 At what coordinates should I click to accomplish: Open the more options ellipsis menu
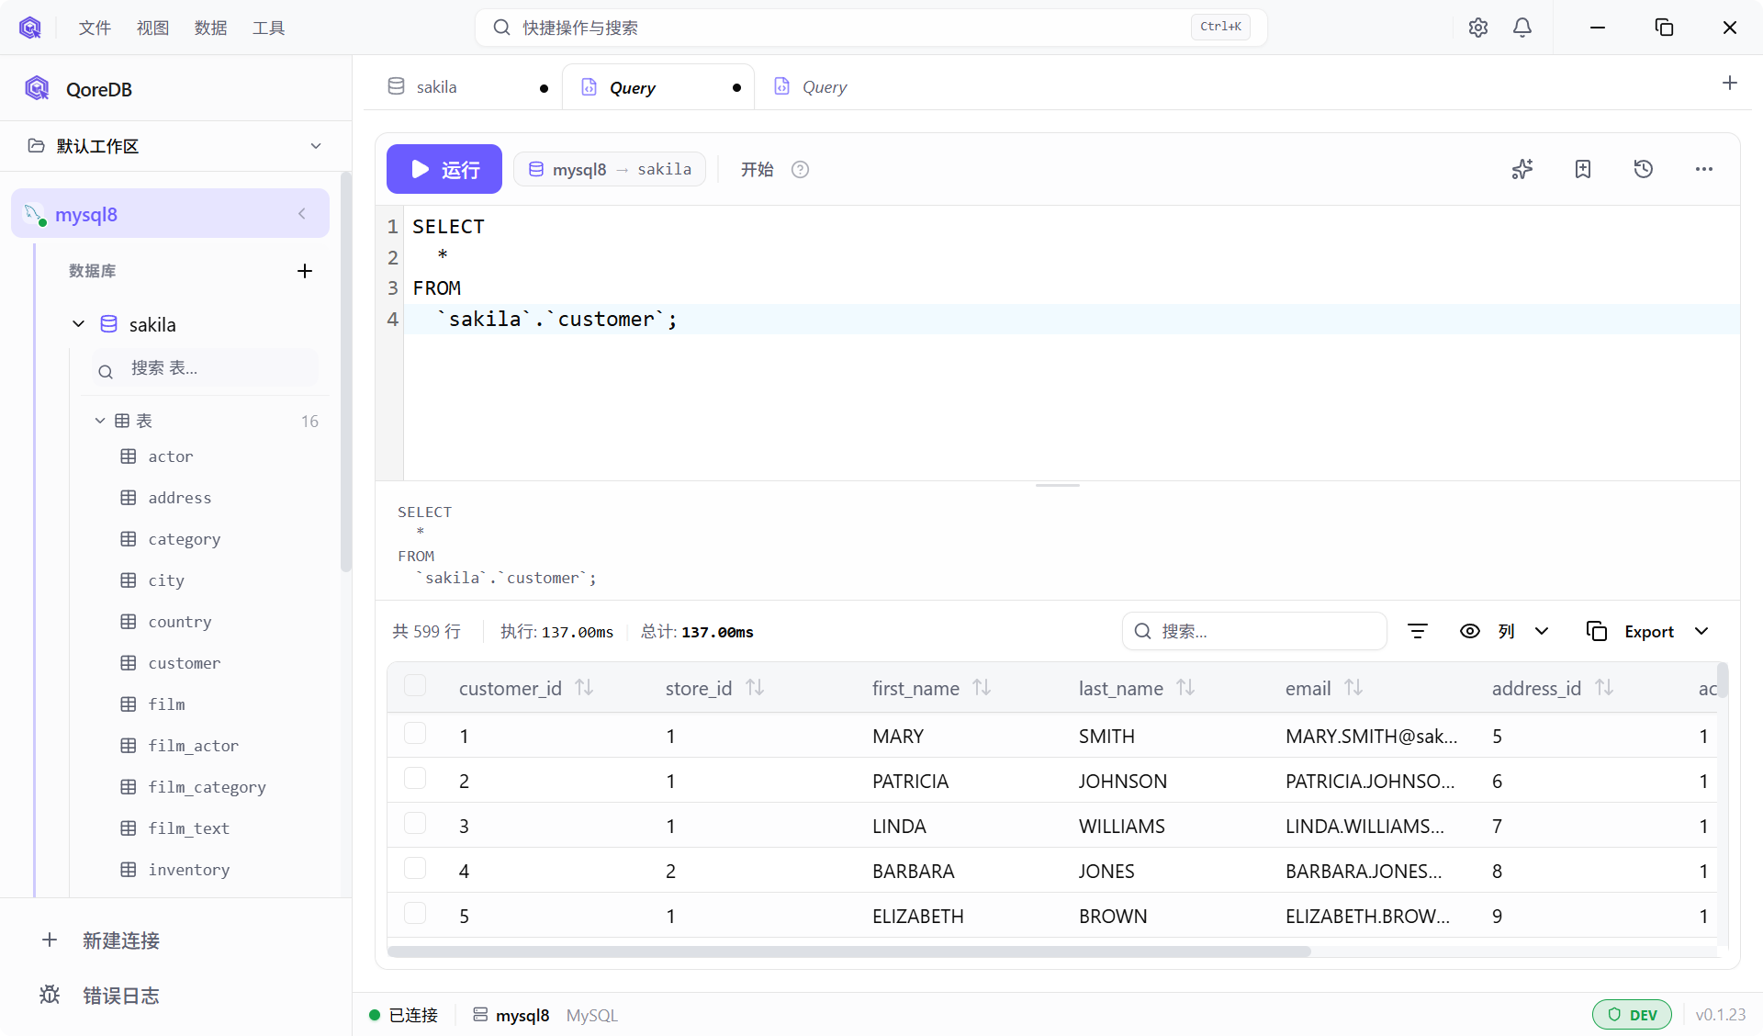pos(1704,169)
